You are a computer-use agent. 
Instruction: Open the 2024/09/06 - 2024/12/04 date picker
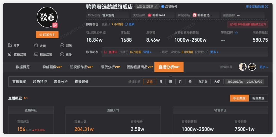[245, 82]
